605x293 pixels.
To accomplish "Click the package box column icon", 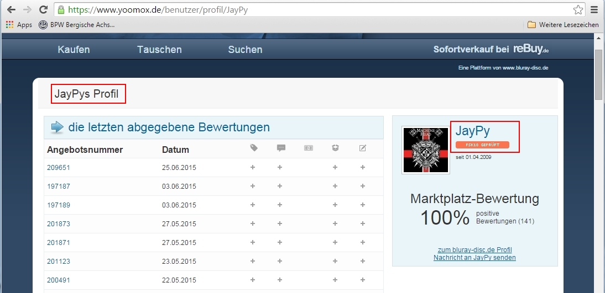I will pos(335,148).
